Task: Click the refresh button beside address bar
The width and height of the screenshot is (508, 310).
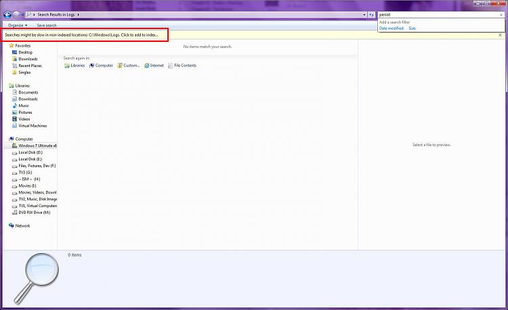Action: [371, 15]
